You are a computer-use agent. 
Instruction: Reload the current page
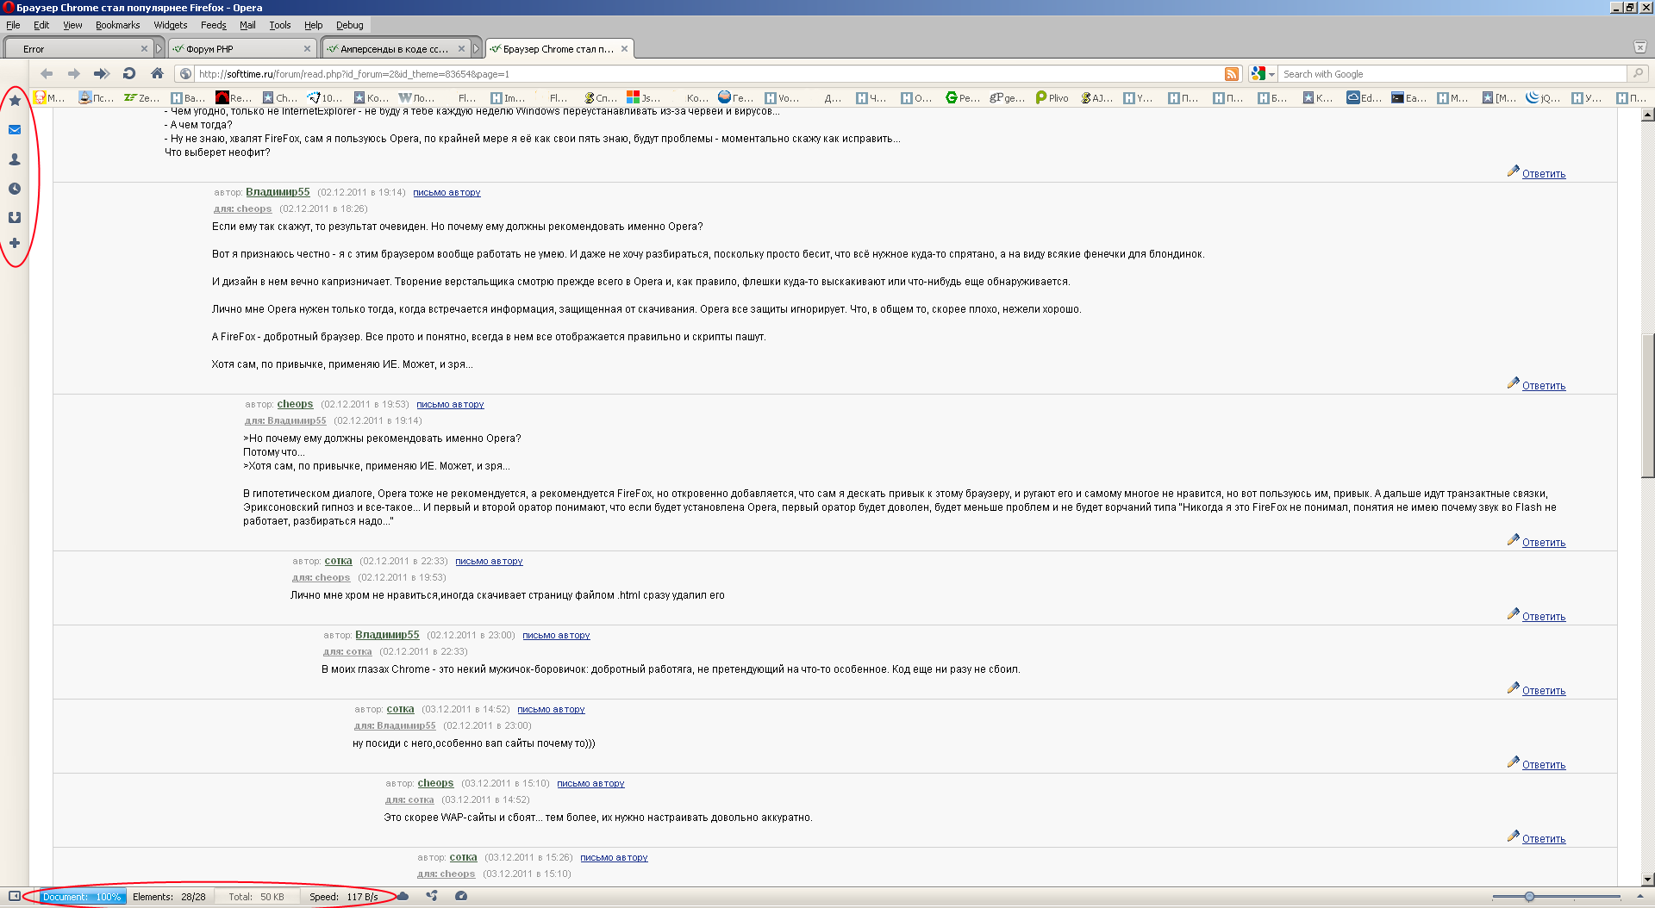[x=129, y=74]
